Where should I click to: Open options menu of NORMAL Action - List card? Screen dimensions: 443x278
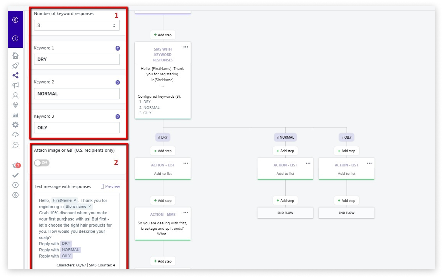tap(308, 163)
